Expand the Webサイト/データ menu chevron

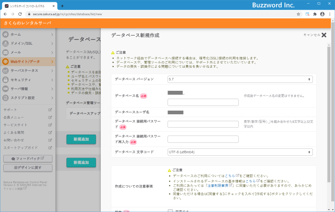(52, 62)
